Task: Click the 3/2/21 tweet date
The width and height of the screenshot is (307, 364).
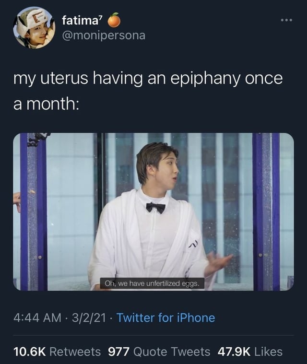Action: pyautogui.click(x=90, y=317)
